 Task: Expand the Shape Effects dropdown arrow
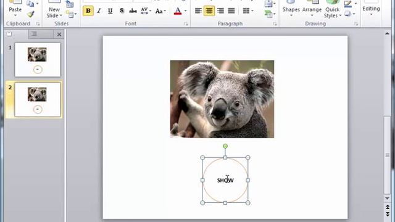[x=354, y=14]
